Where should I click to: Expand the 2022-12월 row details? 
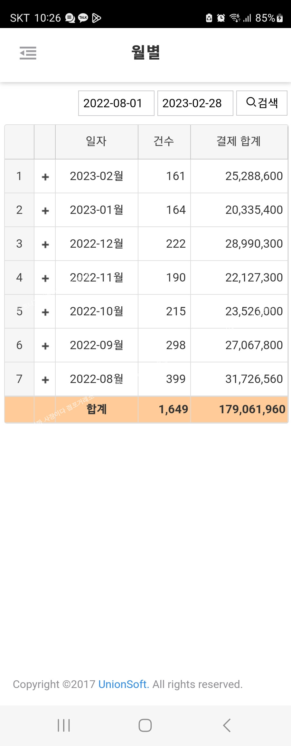[x=45, y=244]
